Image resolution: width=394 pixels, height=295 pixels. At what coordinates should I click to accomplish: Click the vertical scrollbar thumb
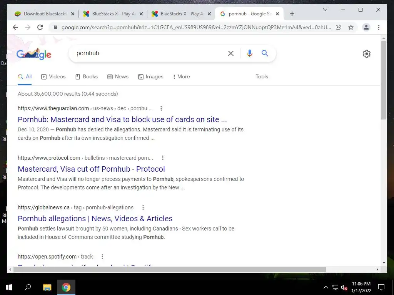pos(384,80)
